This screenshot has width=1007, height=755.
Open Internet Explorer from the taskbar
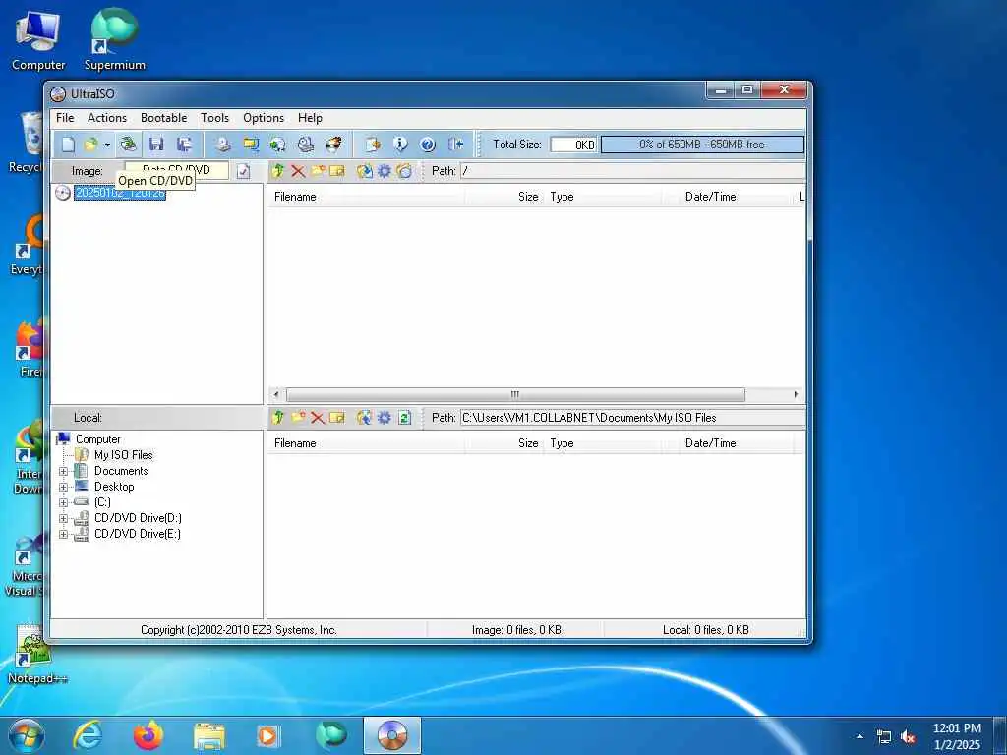pos(88,735)
